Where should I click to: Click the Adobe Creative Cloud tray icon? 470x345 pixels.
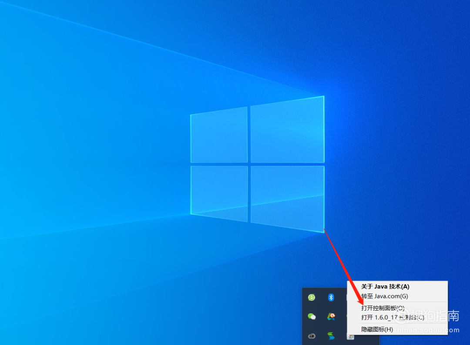click(312, 336)
